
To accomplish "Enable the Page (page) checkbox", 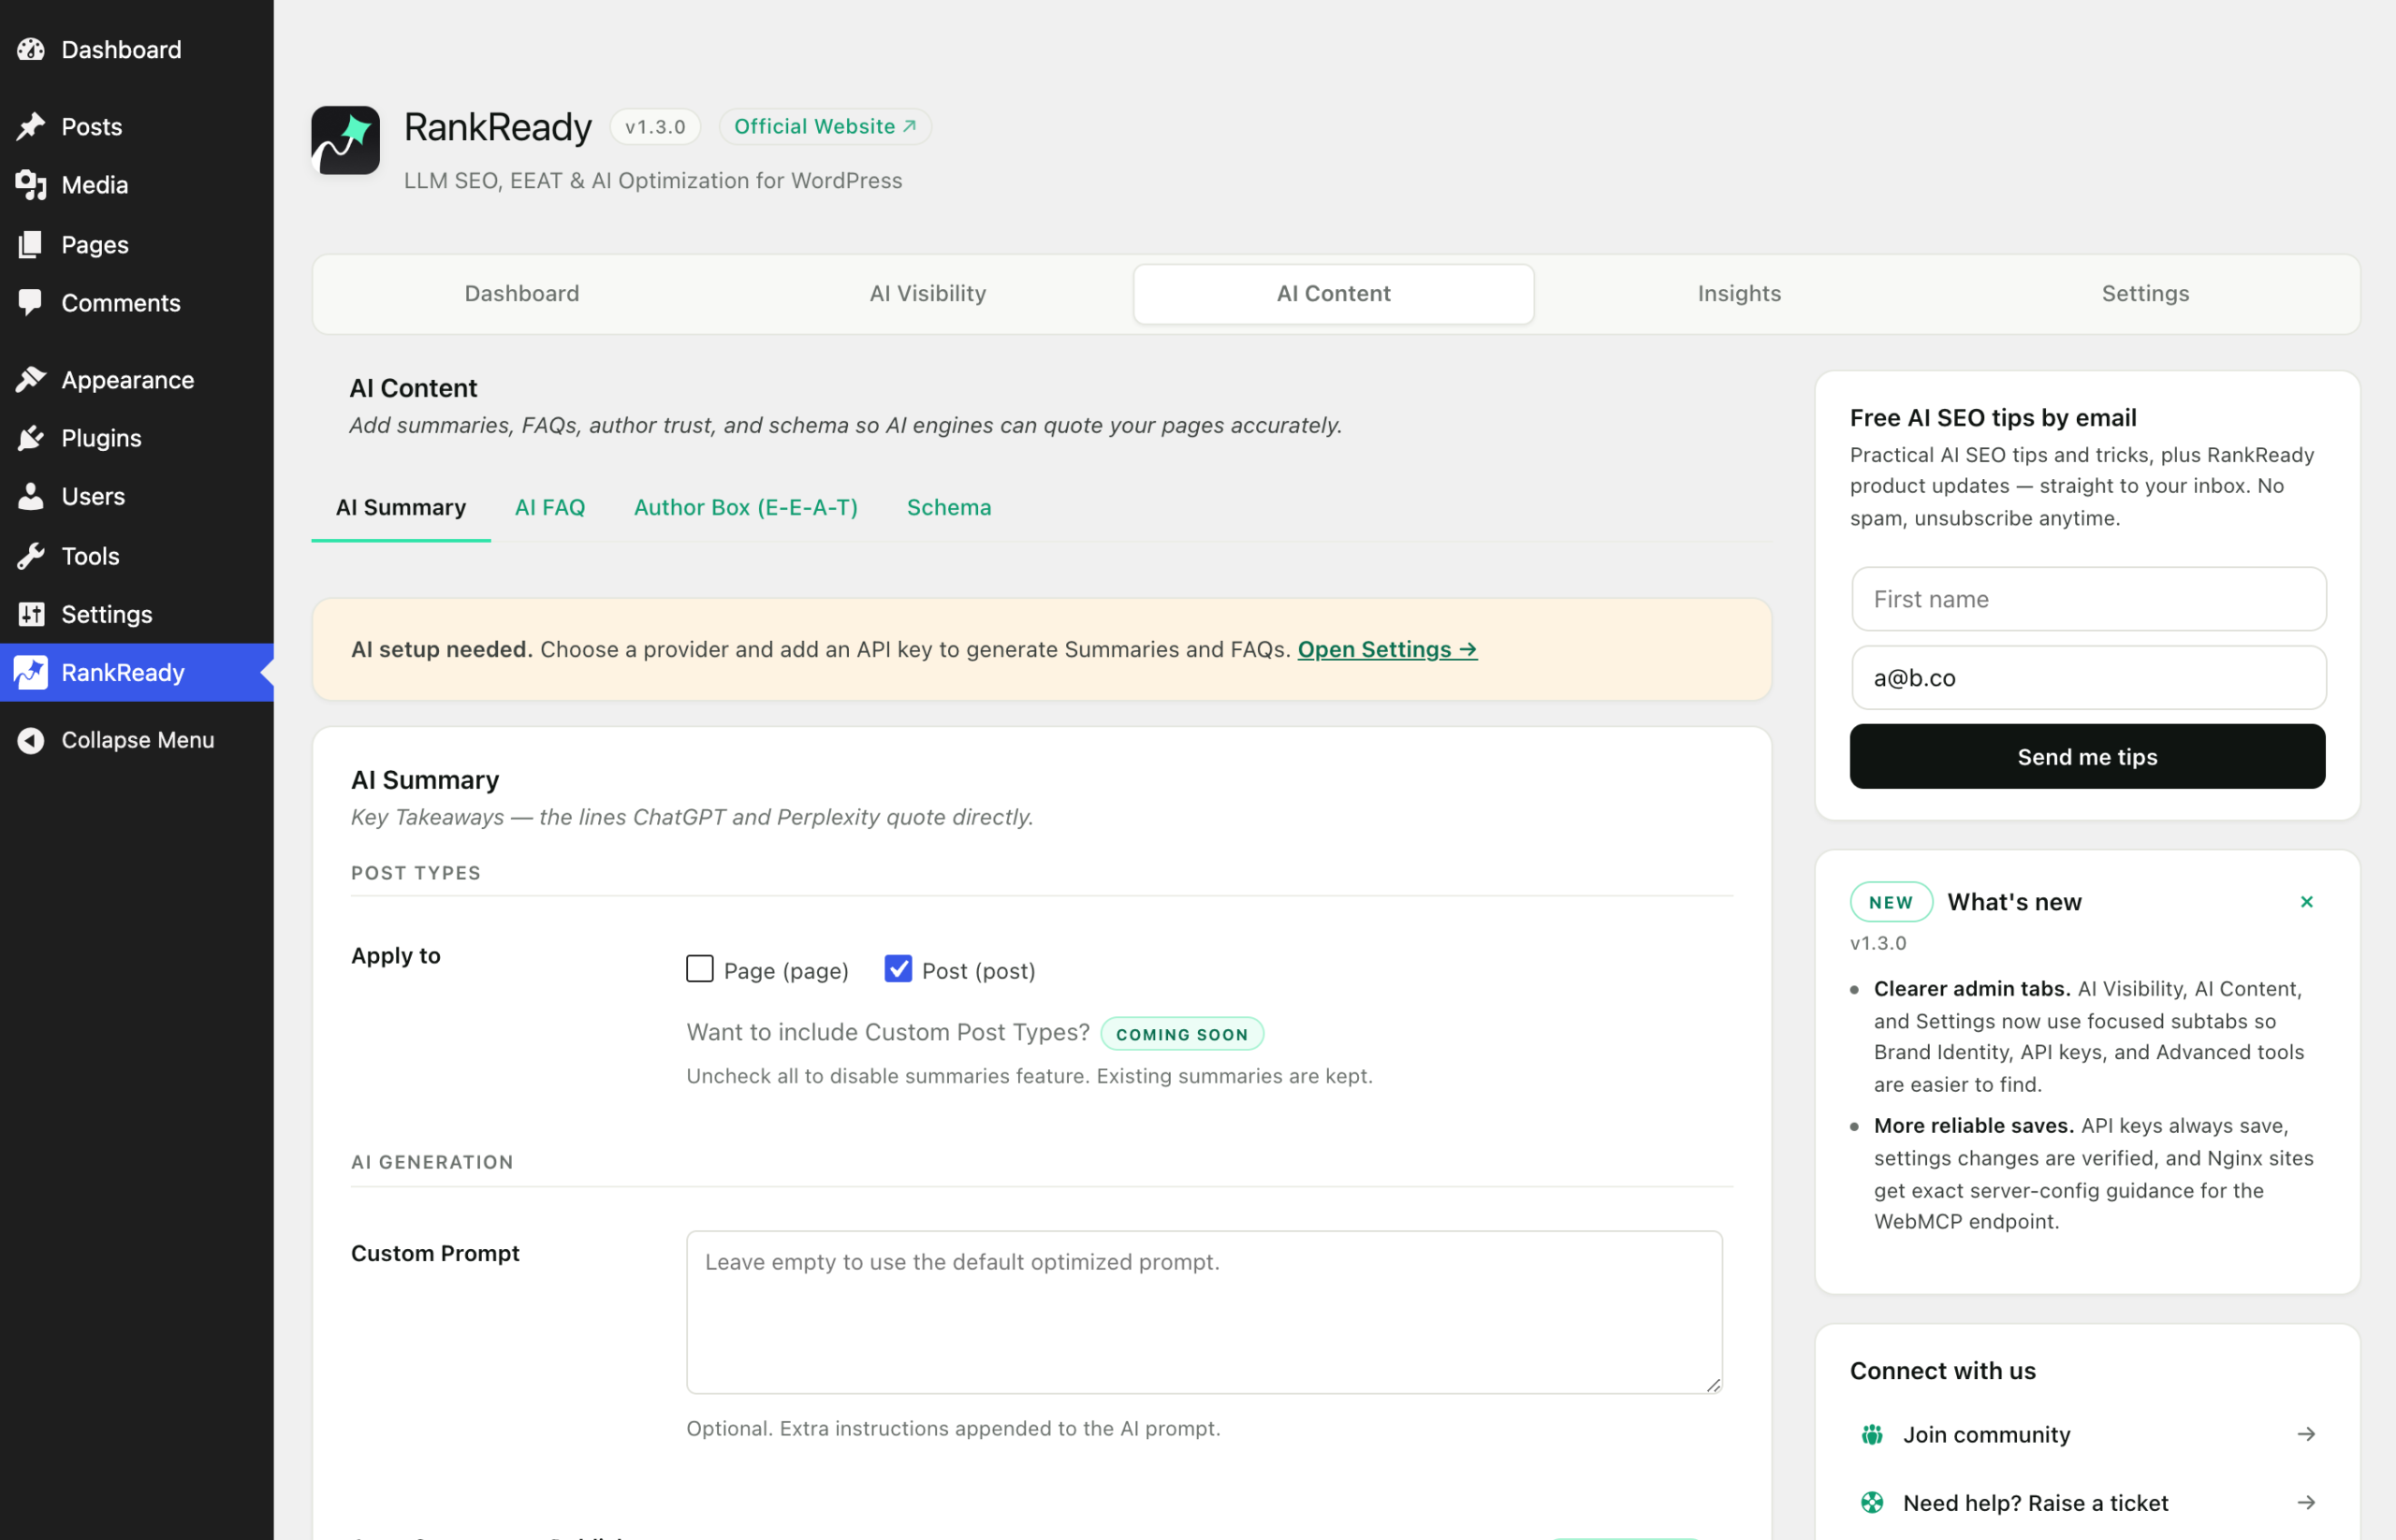I will coord(700,969).
